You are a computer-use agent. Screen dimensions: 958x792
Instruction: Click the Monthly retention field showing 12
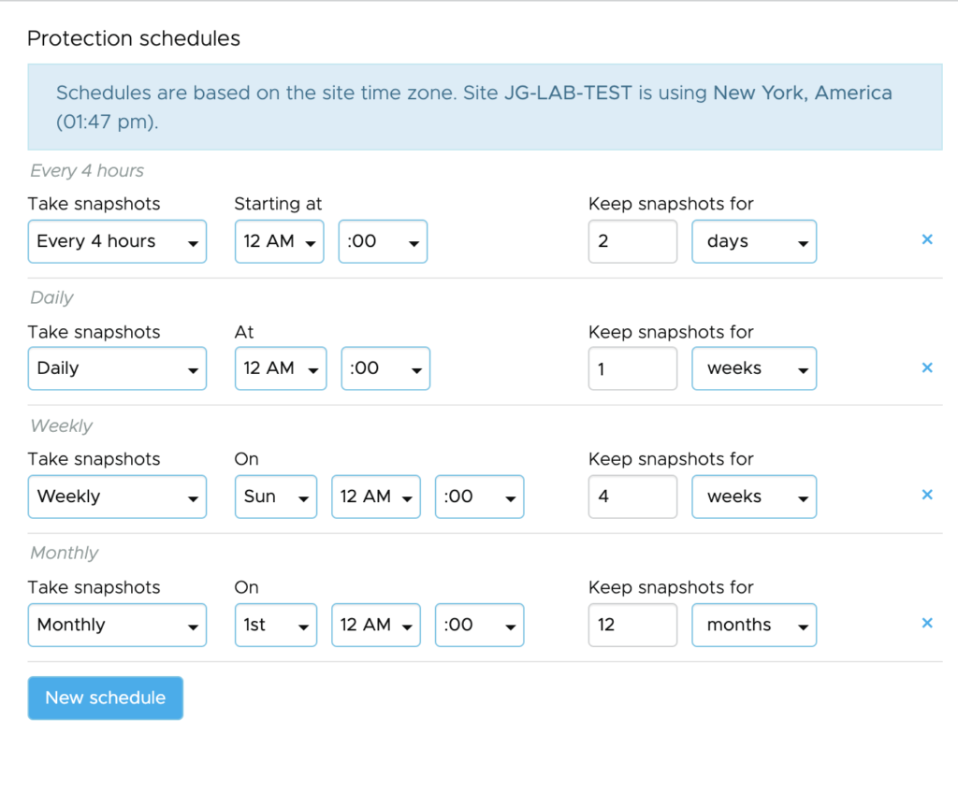(633, 625)
